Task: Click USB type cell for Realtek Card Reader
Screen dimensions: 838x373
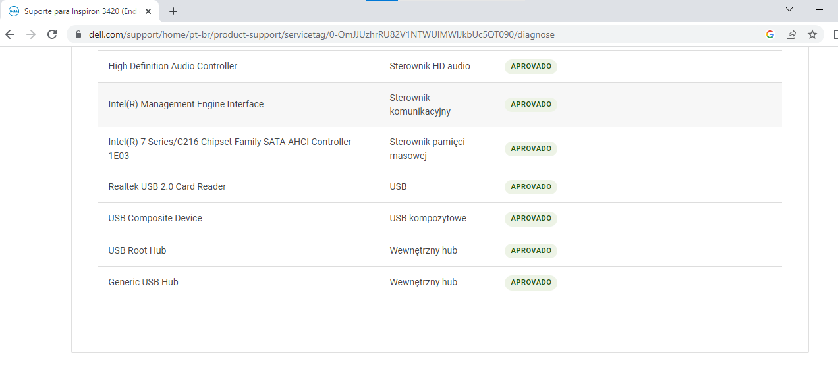Action: 399,186
